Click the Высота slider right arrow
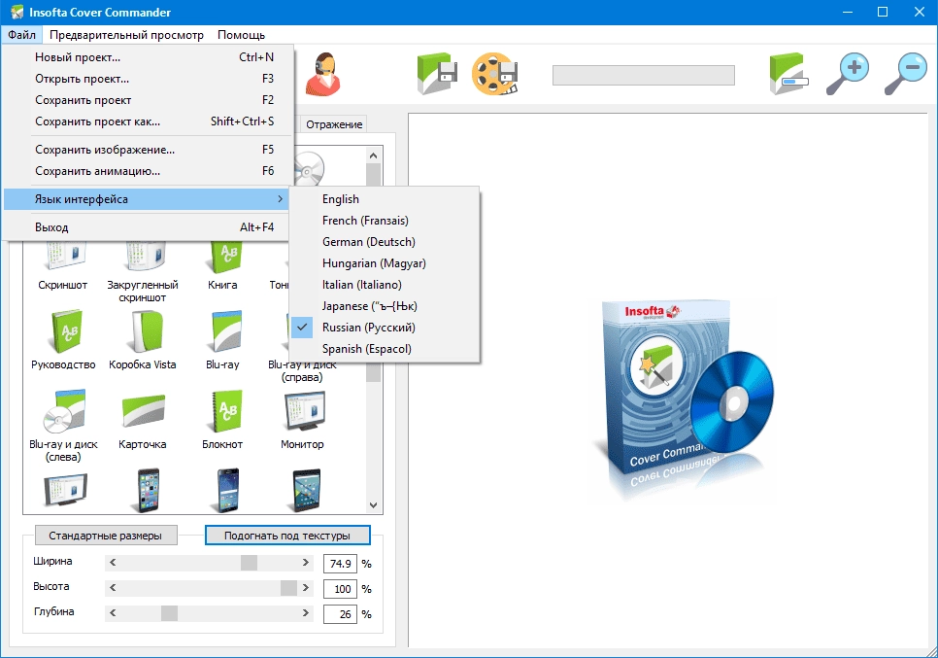This screenshot has width=938, height=658. click(x=306, y=588)
